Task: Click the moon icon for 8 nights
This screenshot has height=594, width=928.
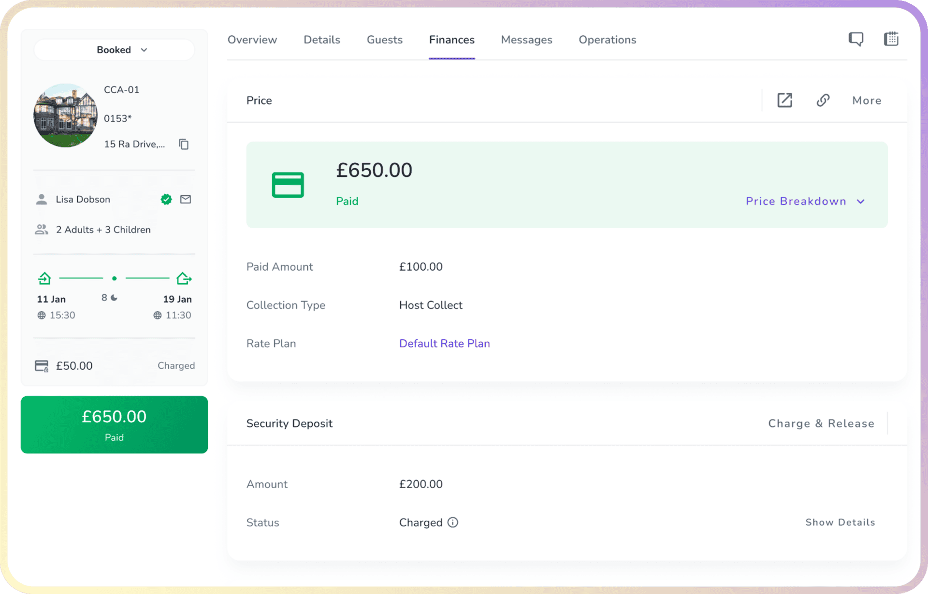Action: point(114,298)
